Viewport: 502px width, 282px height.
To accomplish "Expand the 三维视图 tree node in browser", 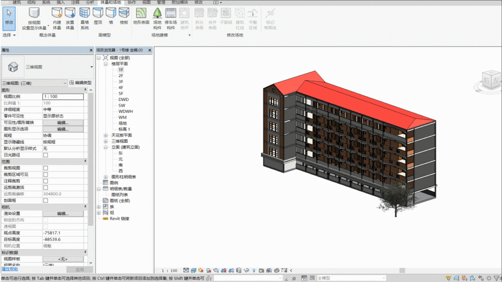I will pos(105,141).
